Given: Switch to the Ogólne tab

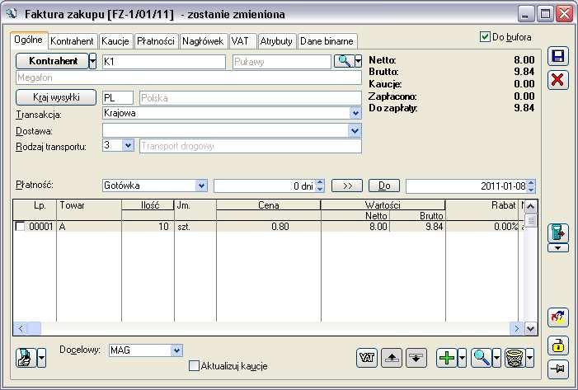Looking at the screenshot, I should [x=28, y=40].
